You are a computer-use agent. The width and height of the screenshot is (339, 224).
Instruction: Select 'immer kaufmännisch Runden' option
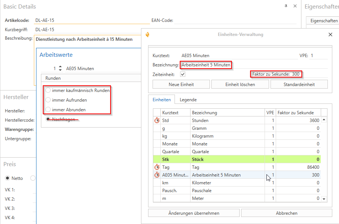pos(48,90)
